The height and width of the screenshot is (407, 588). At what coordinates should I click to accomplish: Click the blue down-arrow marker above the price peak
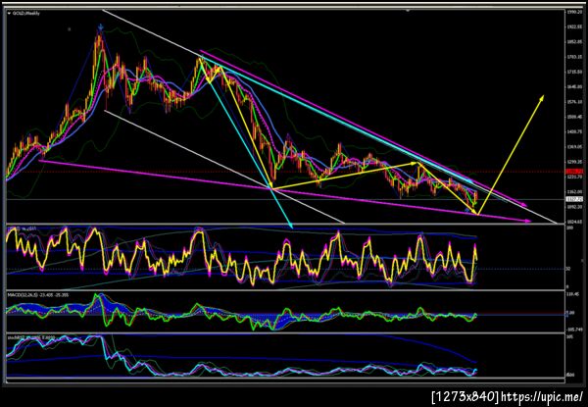tap(101, 27)
